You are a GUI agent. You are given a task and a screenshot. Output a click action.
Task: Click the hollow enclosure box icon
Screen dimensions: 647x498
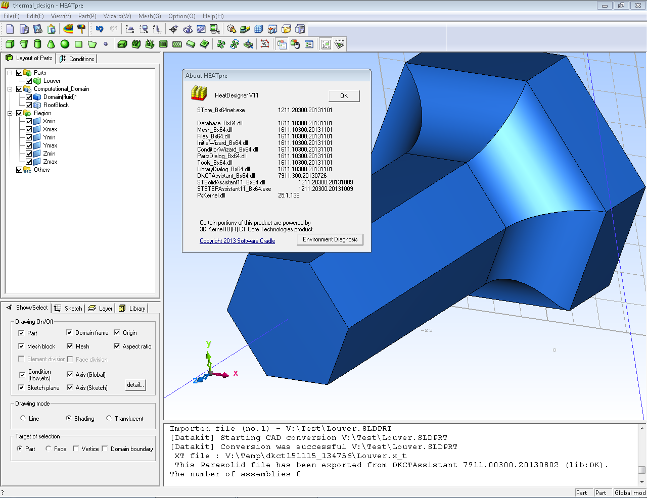pos(122,44)
